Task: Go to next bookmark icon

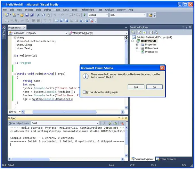Action: (66, 20)
